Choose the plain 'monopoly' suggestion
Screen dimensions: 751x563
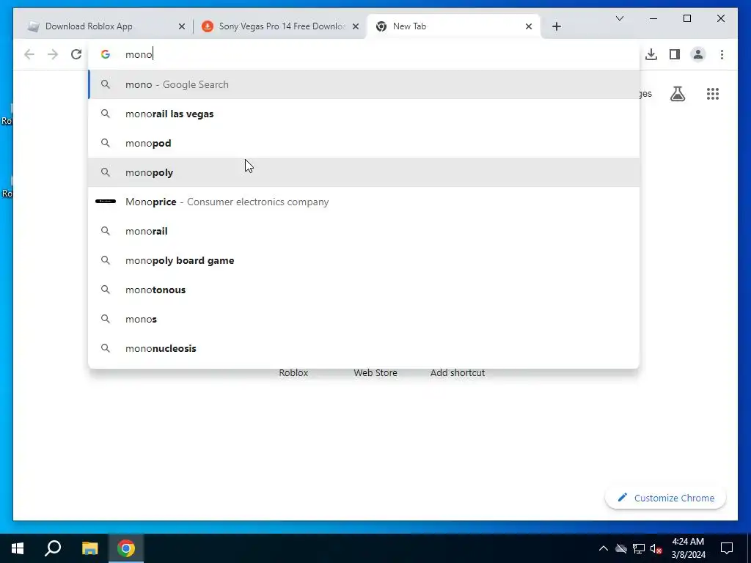364,172
